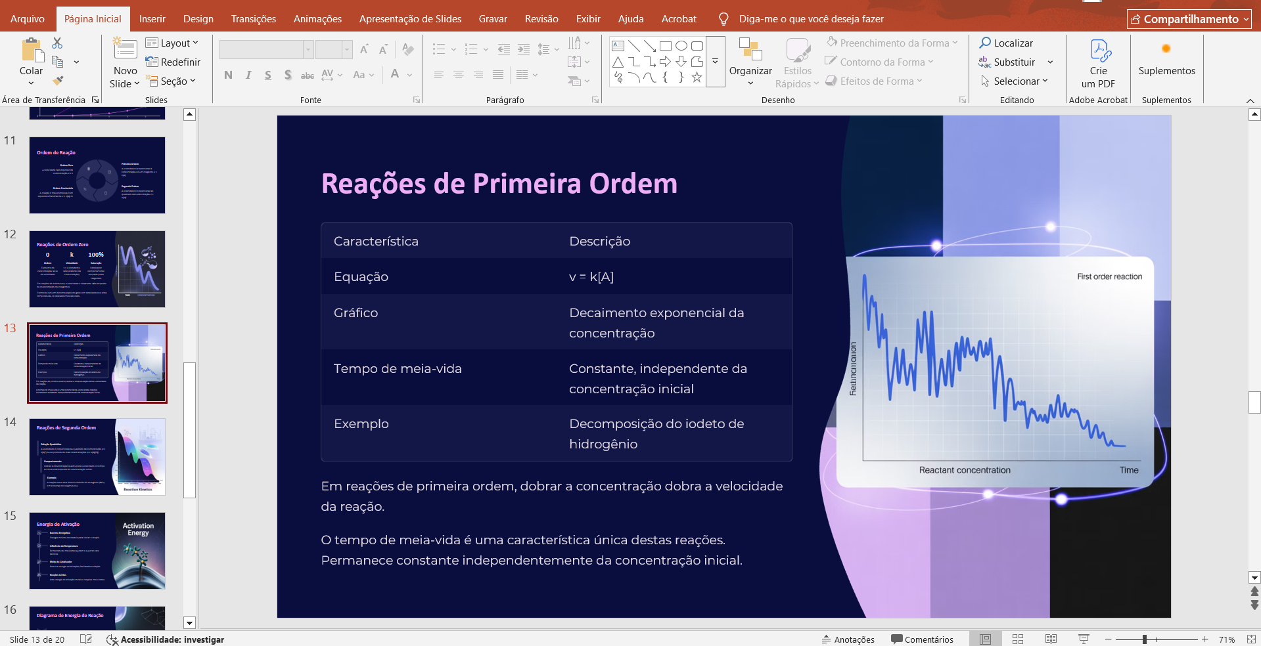Click the Substituir button
Viewport: 1261px width, 646px height.
(1006, 62)
